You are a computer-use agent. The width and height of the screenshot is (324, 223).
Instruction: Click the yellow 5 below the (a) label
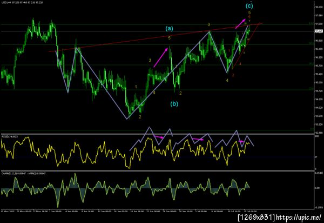pyautogui.click(x=170, y=38)
